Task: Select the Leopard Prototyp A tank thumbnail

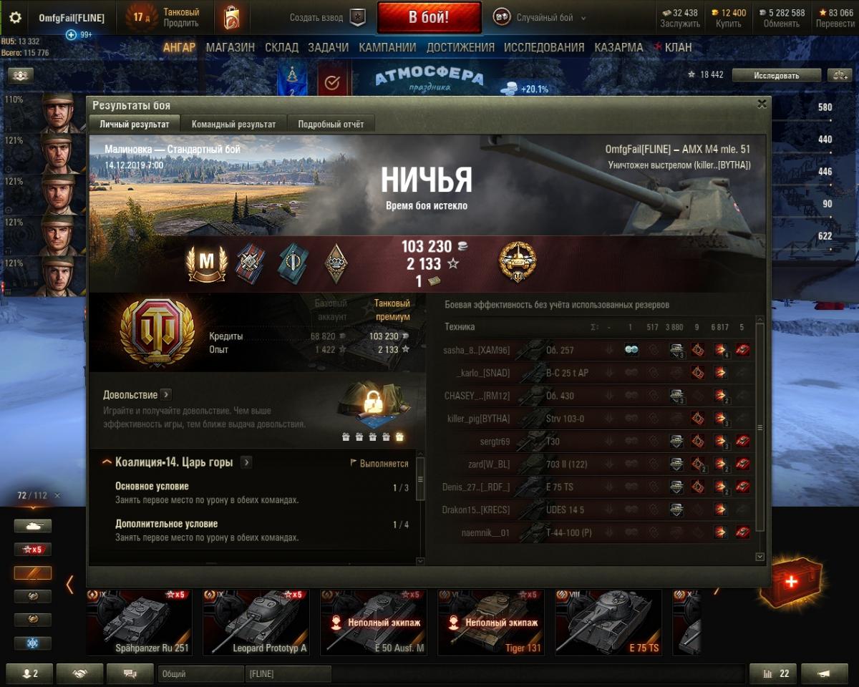Action: (256, 622)
